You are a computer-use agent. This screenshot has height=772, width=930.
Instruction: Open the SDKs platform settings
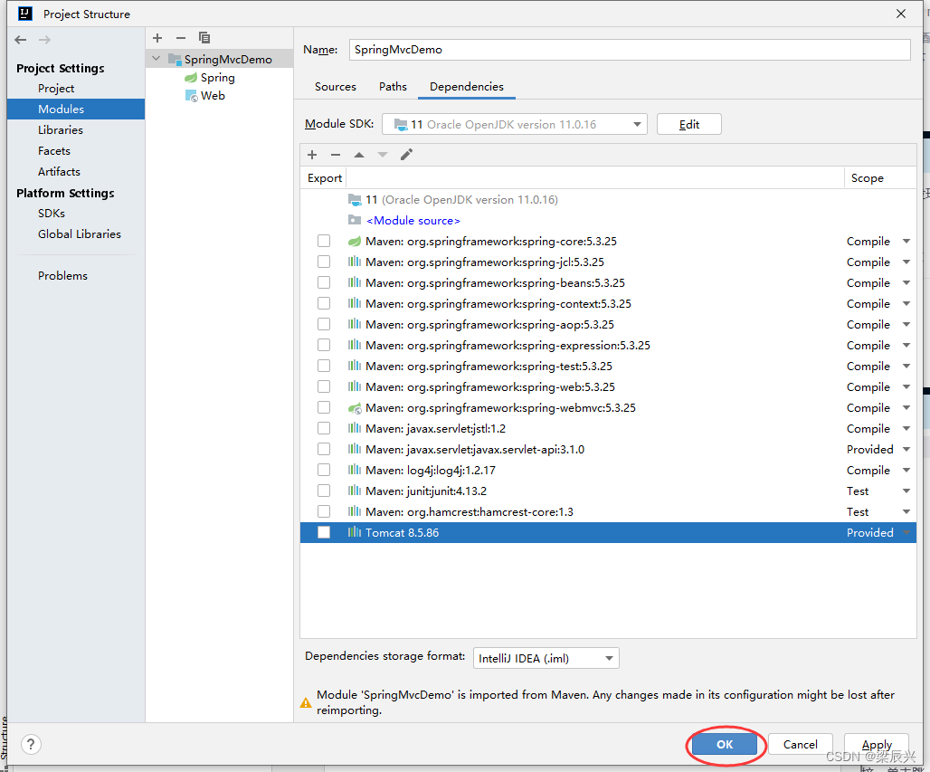coord(52,213)
